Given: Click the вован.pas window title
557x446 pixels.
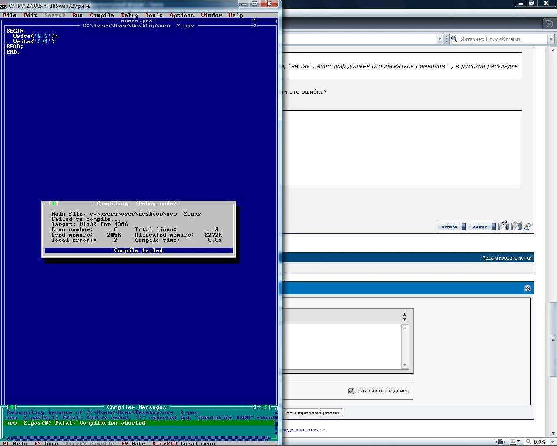Looking at the screenshot, I should [x=137, y=20].
